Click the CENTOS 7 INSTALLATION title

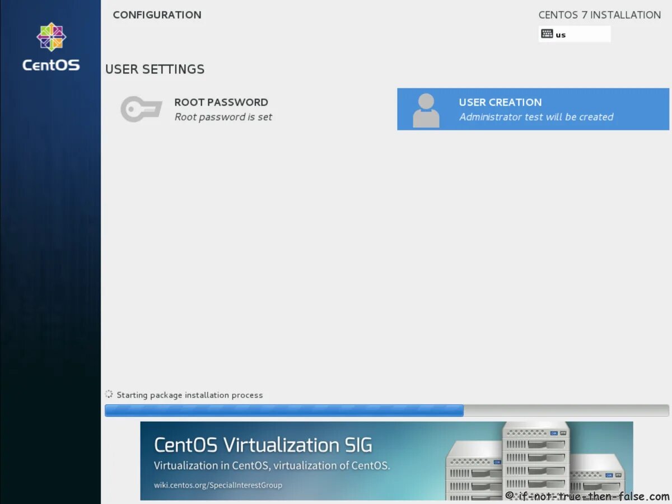click(600, 15)
